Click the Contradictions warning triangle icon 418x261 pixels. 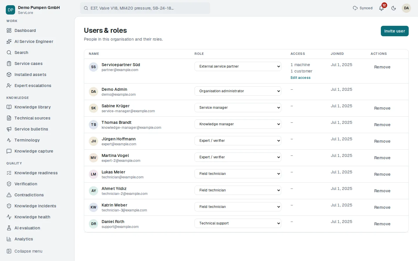tap(9, 195)
